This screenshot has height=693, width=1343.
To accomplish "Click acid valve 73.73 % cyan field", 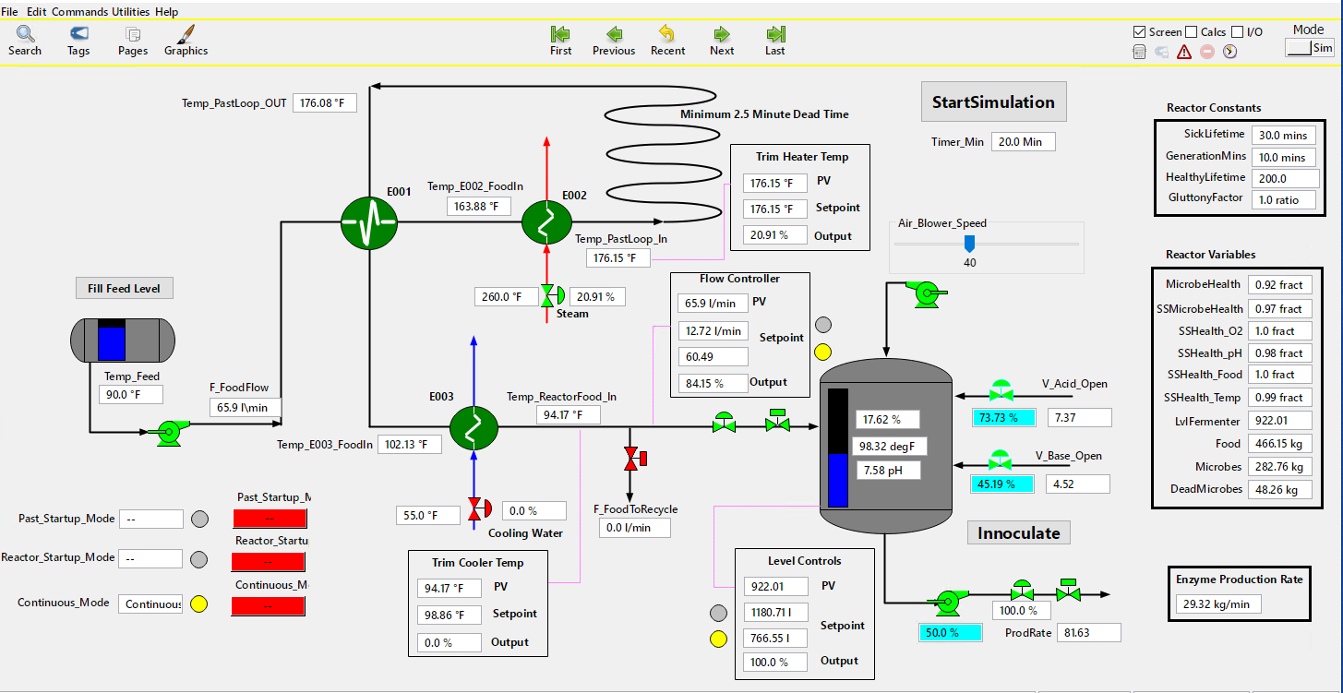I will click(1003, 418).
